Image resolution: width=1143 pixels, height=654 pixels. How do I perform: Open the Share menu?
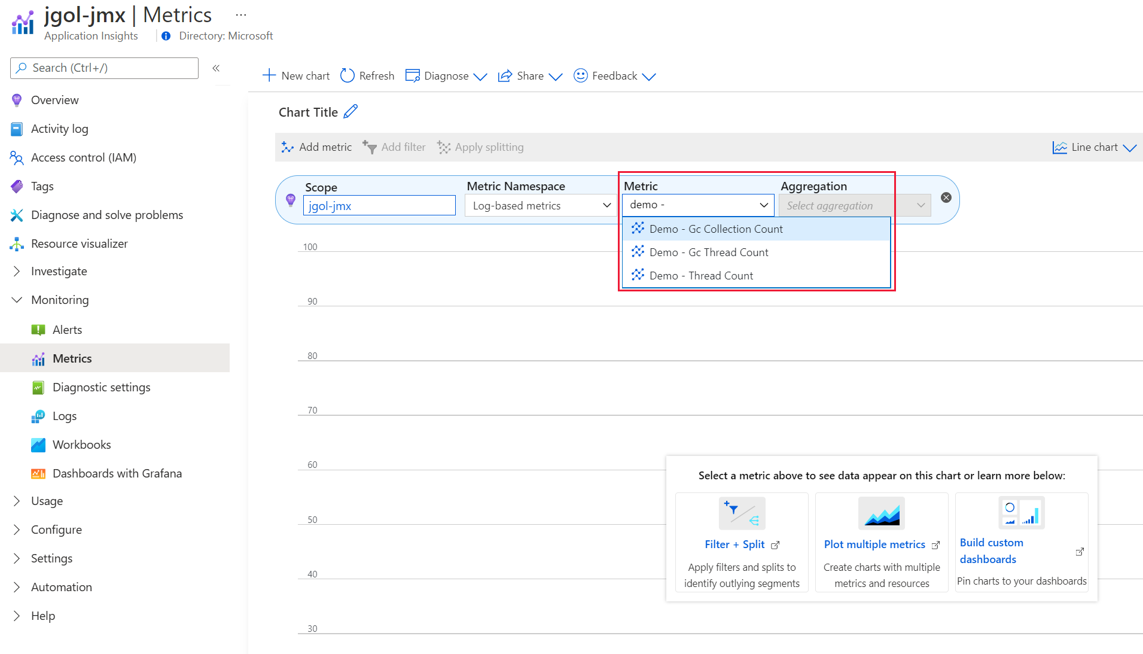[x=530, y=76]
